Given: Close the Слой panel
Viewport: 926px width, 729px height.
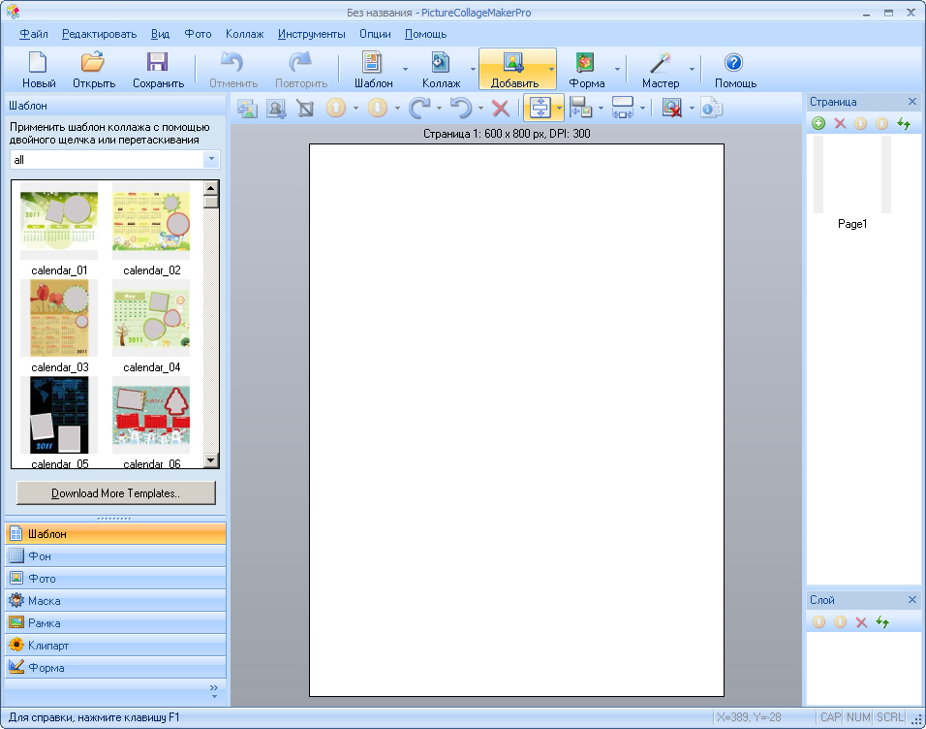Looking at the screenshot, I should (911, 599).
